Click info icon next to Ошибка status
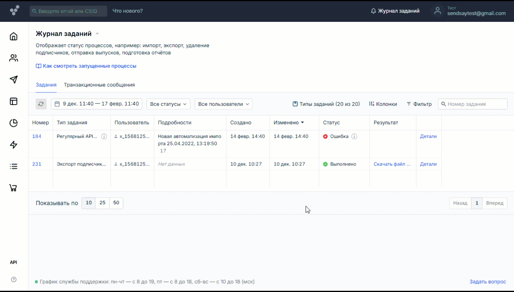 point(354,137)
